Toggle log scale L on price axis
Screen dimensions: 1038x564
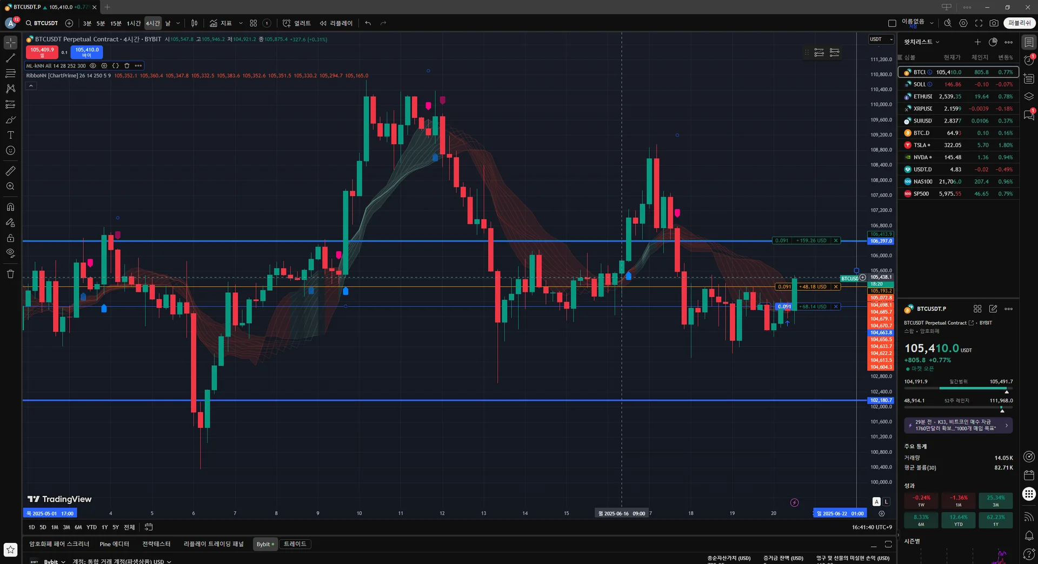[x=886, y=502]
